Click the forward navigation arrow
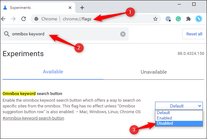207x139 pixels. coord(13,19)
